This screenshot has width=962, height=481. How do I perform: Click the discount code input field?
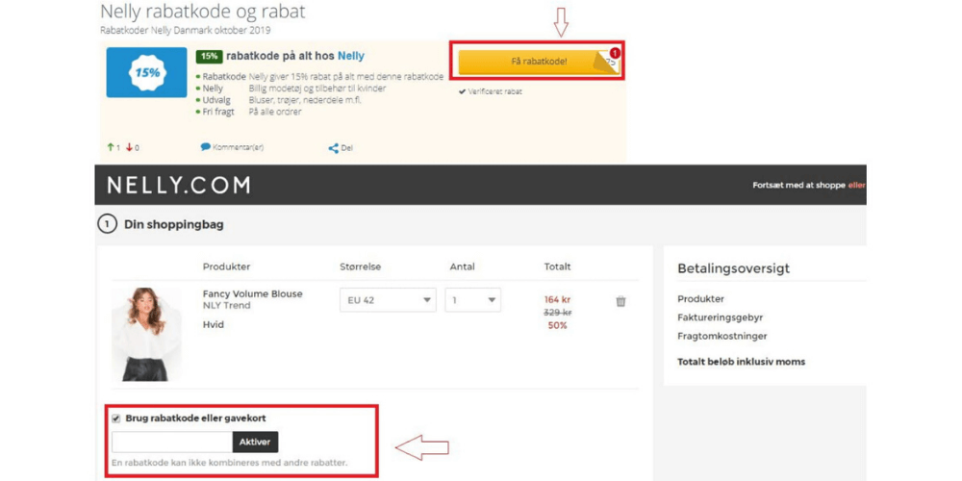(x=172, y=443)
